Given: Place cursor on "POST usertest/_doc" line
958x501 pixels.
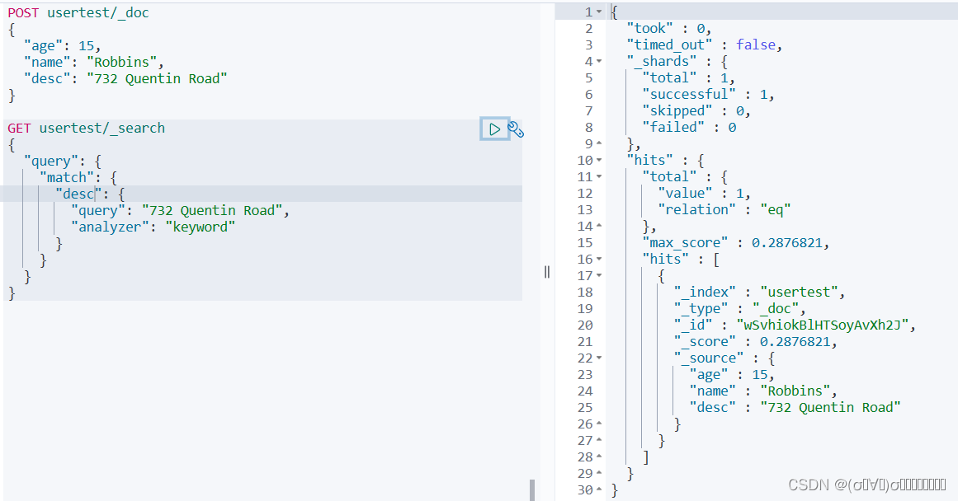Looking at the screenshot, I should 78,13.
